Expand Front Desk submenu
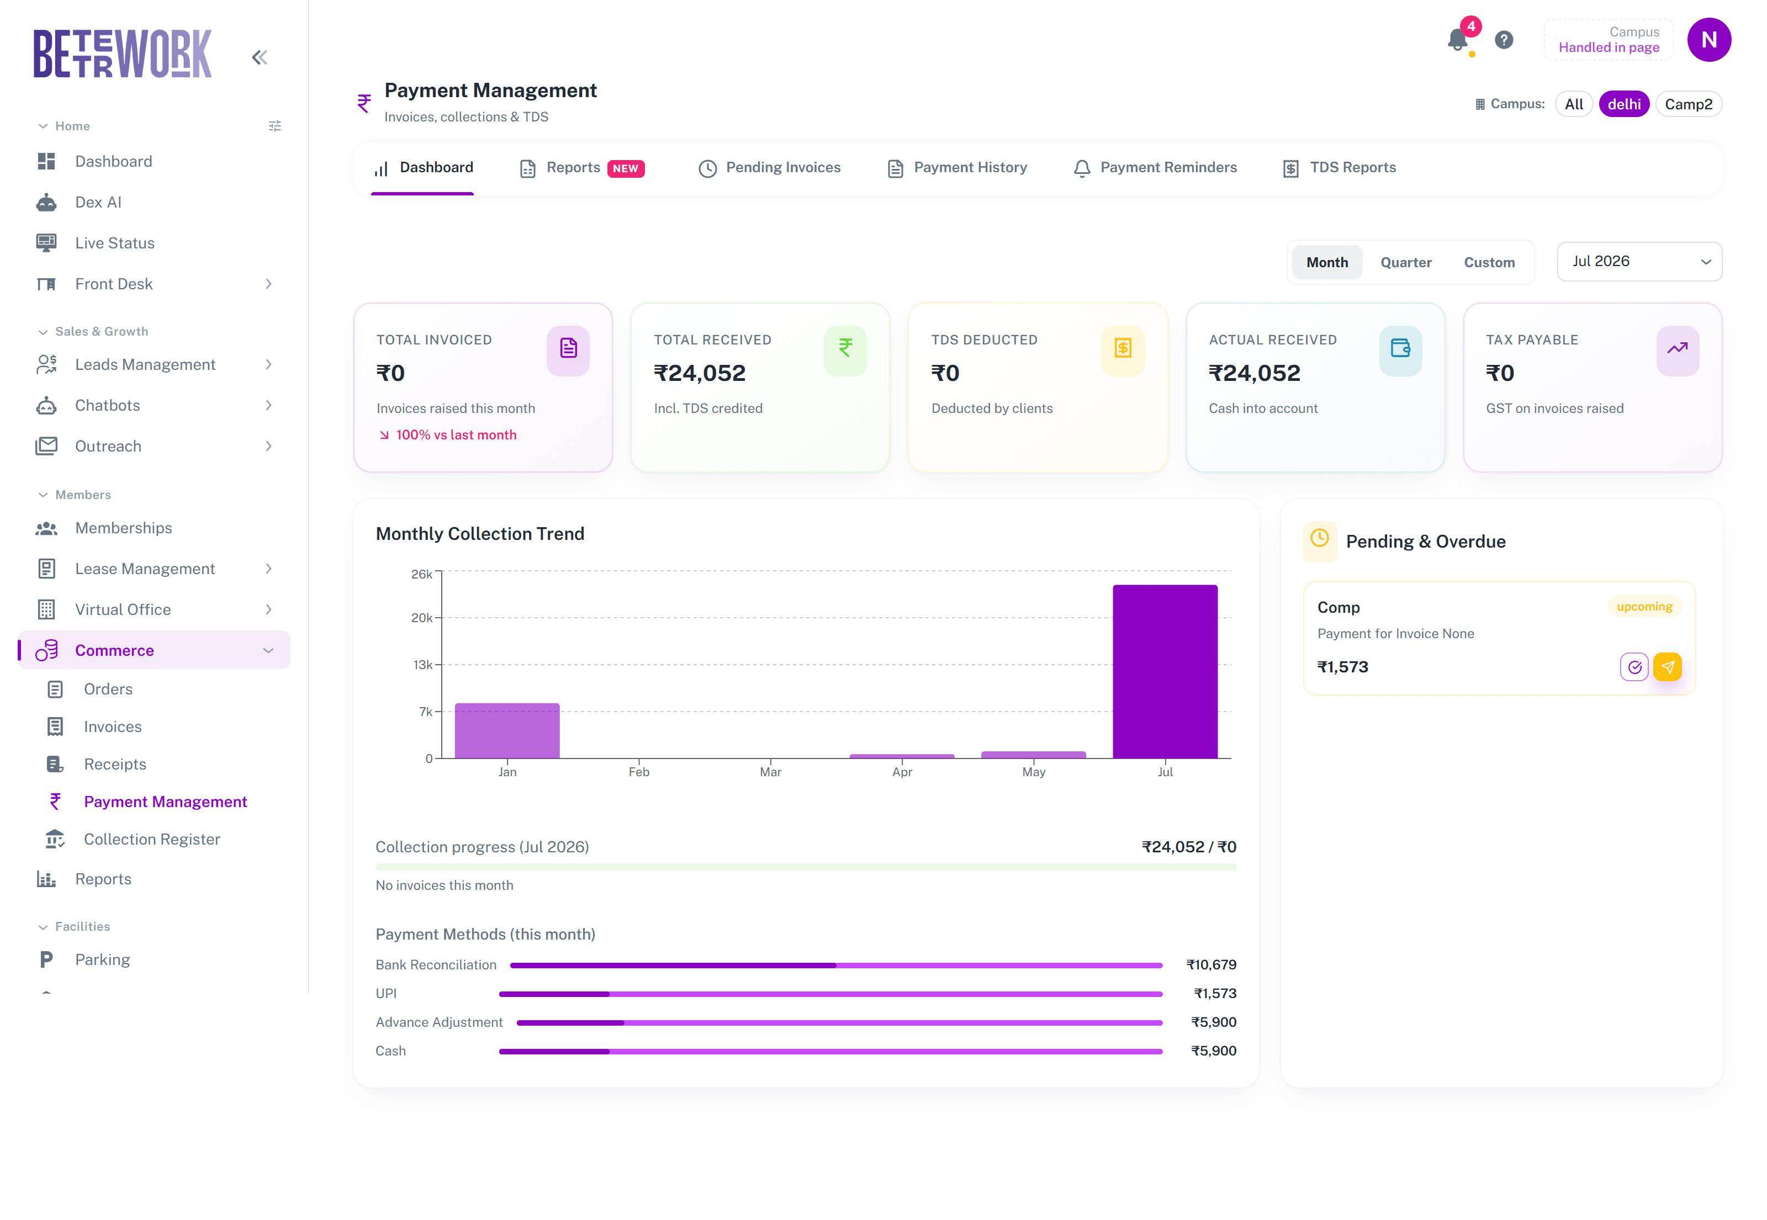 click(x=268, y=284)
